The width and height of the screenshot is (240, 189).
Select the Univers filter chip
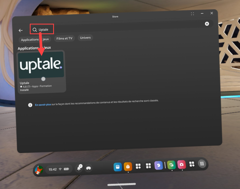85,38
